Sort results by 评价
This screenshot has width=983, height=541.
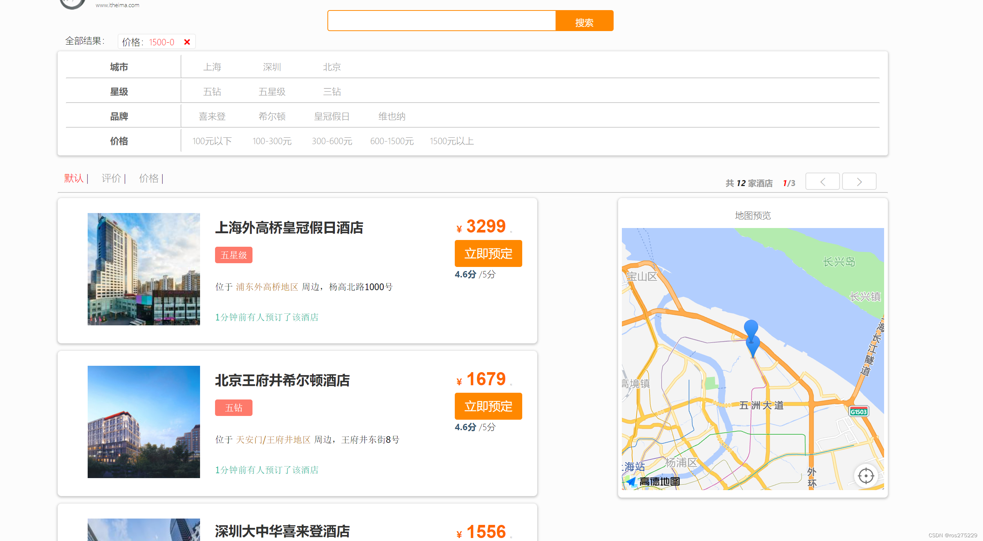[x=111, y=179]
